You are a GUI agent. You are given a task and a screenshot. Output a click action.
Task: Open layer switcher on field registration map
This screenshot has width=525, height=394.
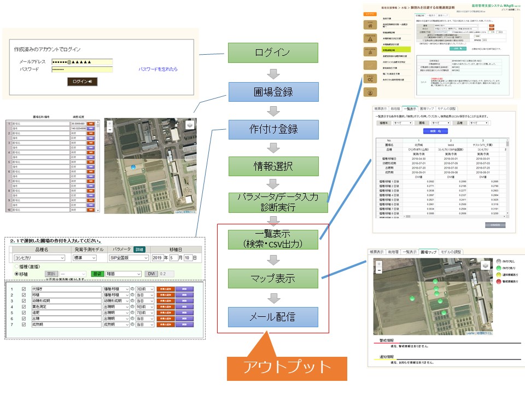point(190,125)
